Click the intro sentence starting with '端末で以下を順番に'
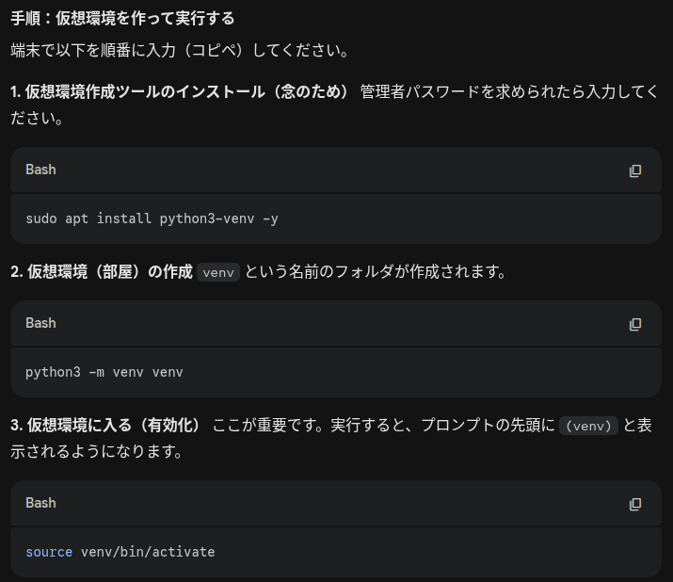The width and height of the screenshot is (673, 582). tap(180, 50)
